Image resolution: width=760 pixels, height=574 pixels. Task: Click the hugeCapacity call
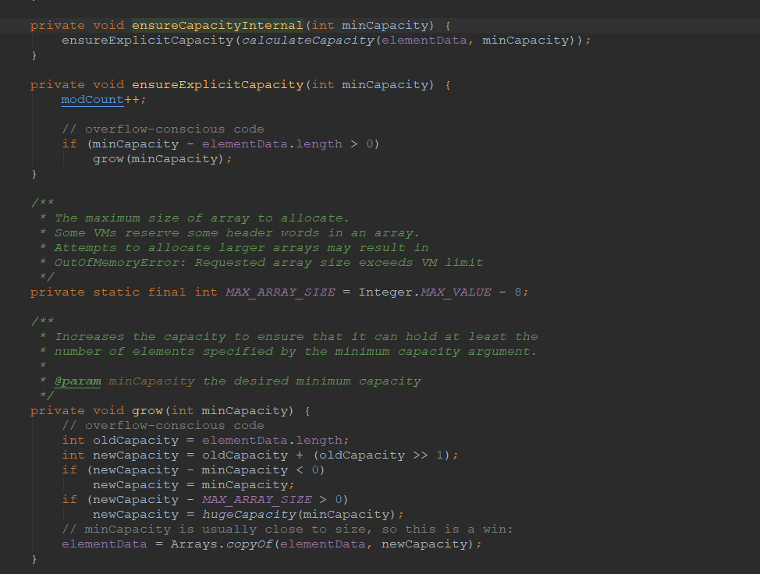249,515
